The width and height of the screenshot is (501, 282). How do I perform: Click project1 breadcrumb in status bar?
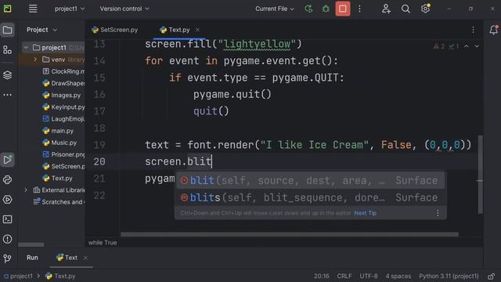18,276
